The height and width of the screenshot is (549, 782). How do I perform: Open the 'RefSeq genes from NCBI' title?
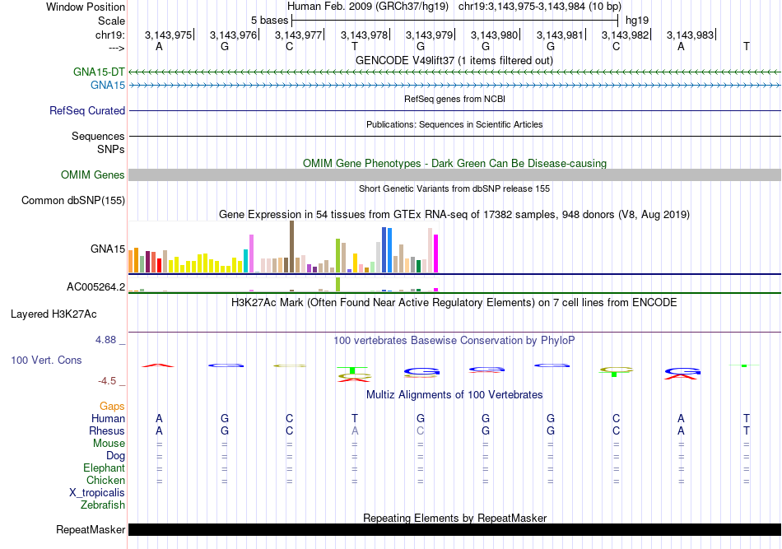point(454,99)
